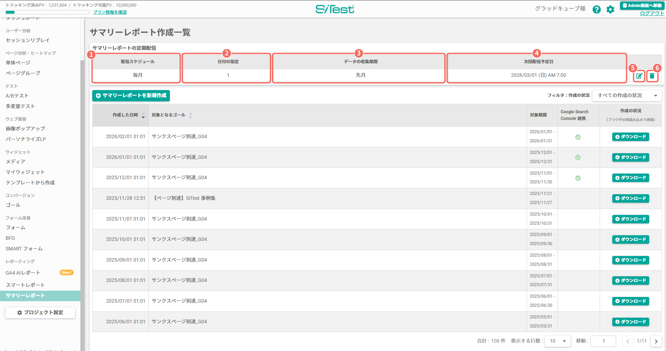Download the 2025/08/01 01:01 report

click(x=631, y=281)
